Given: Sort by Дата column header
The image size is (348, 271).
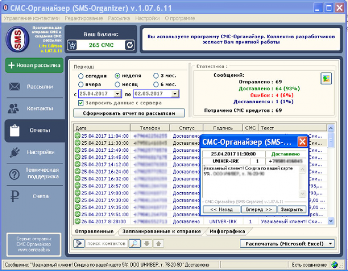Looking at the screenshot, I should pos(102,128).
